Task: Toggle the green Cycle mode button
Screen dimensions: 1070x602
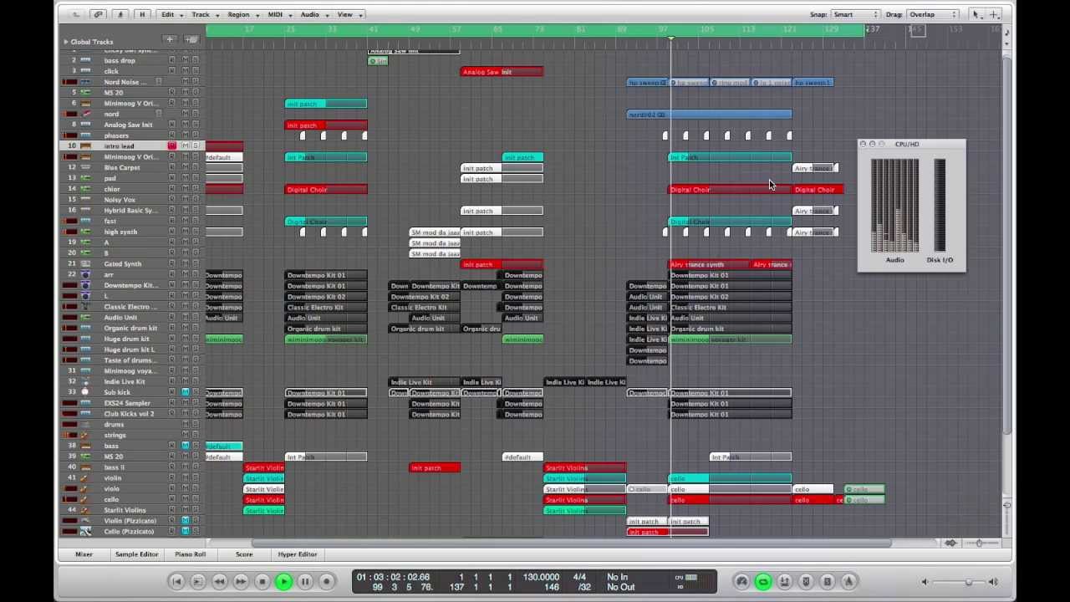Action: 763,581
